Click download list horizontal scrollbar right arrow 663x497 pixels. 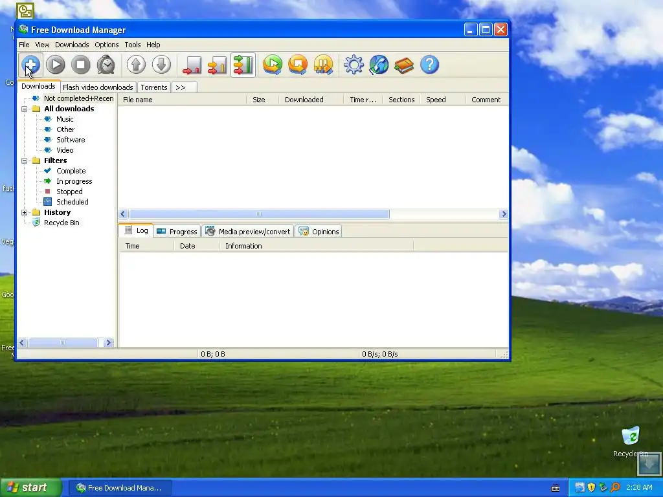(504, 214)
